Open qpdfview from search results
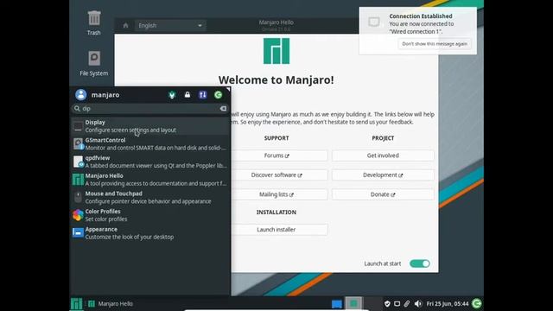The height and width of the screenshot is (311, 553). [150, 162]
